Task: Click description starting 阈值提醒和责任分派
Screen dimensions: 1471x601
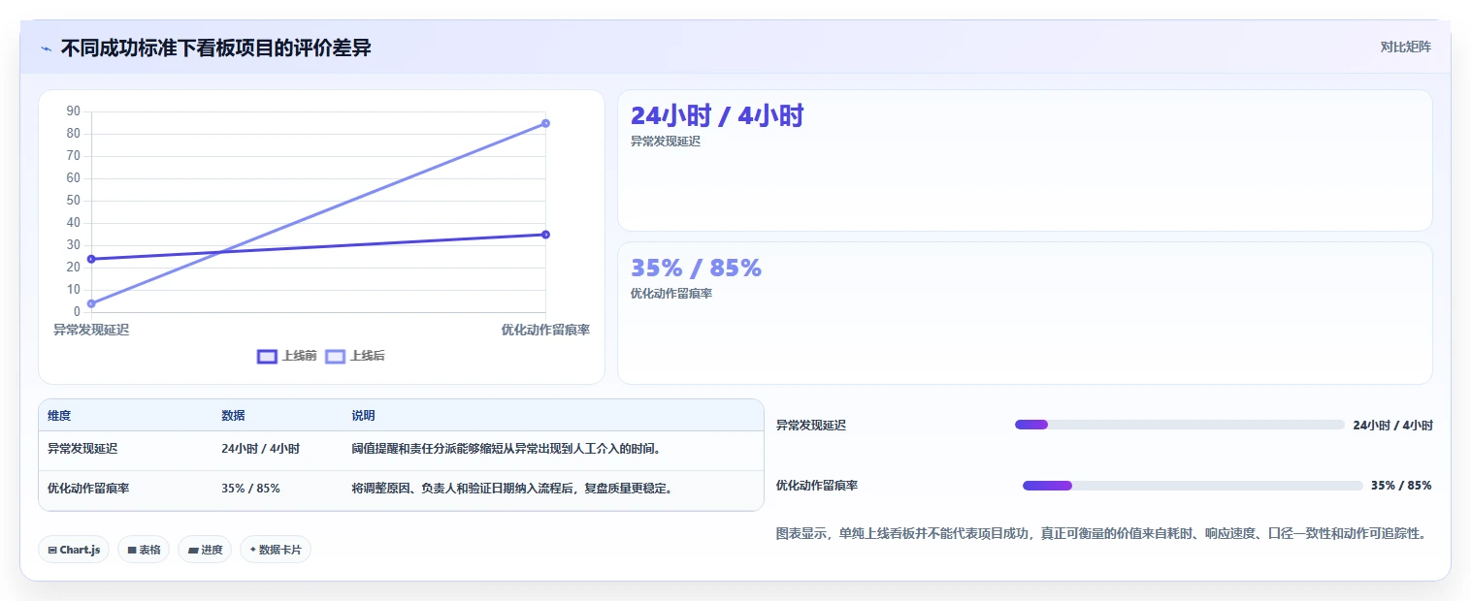Action: (x=507, y=449)
